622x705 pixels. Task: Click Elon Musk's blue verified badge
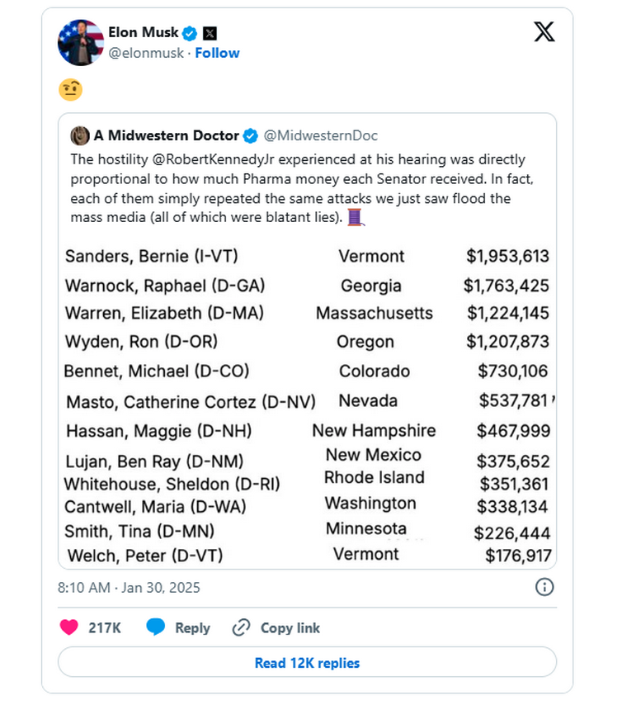click(189, 33)
